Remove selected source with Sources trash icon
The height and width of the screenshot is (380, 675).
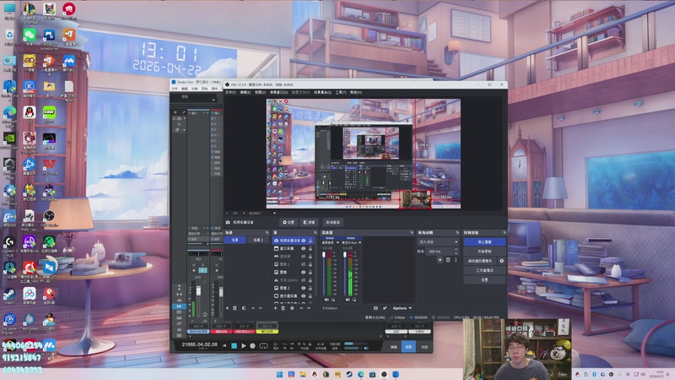(x=283, y=308)
